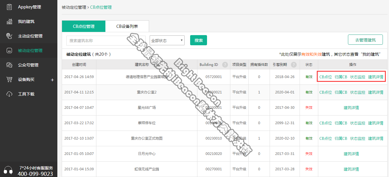389x177 pixels.
Task: Open 工具下载 in the sidebar
Action: coord(29,94)
